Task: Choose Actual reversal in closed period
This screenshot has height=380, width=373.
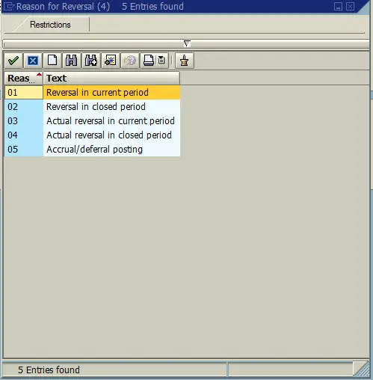Action: coord(92,135)
